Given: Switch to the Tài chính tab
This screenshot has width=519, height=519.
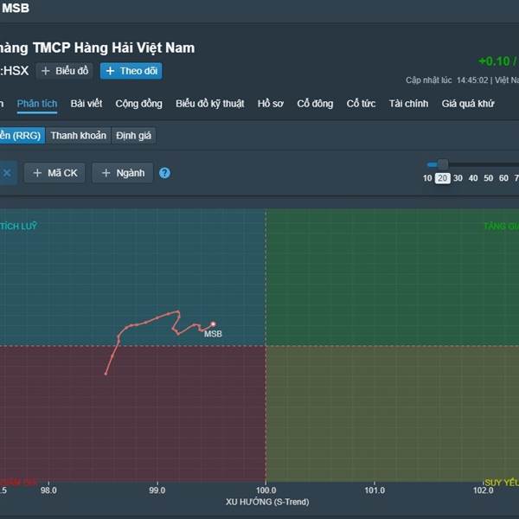Looking at the screenshot, I should pyautogui.click(x=408, y=104).
